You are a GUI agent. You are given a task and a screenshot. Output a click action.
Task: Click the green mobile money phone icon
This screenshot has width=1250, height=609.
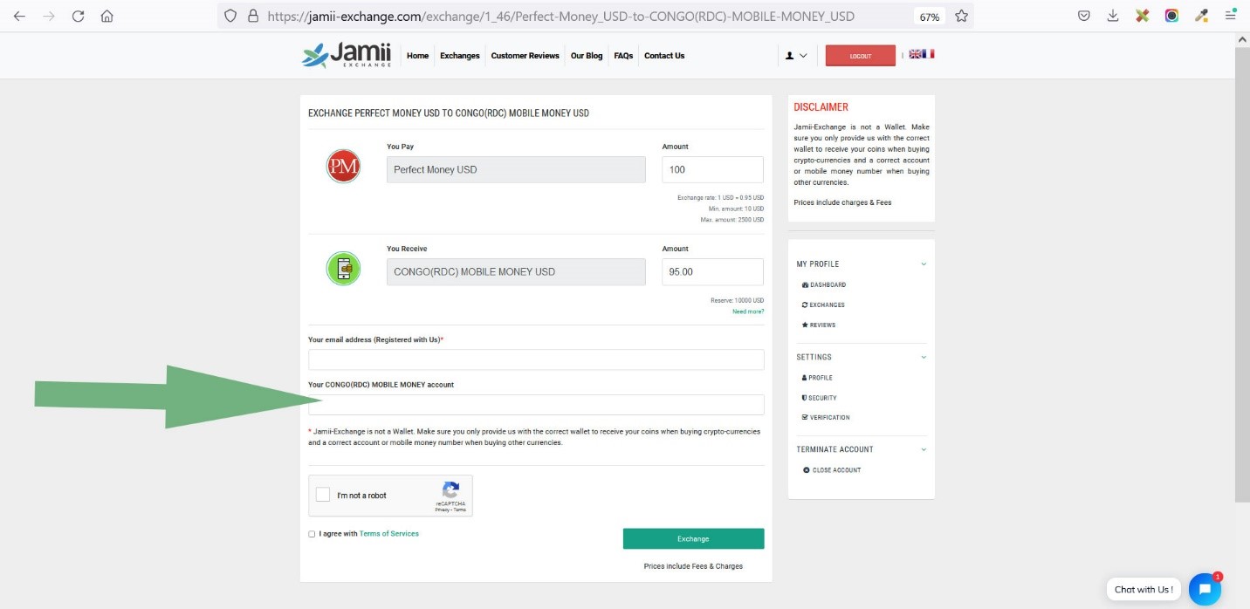343,268
